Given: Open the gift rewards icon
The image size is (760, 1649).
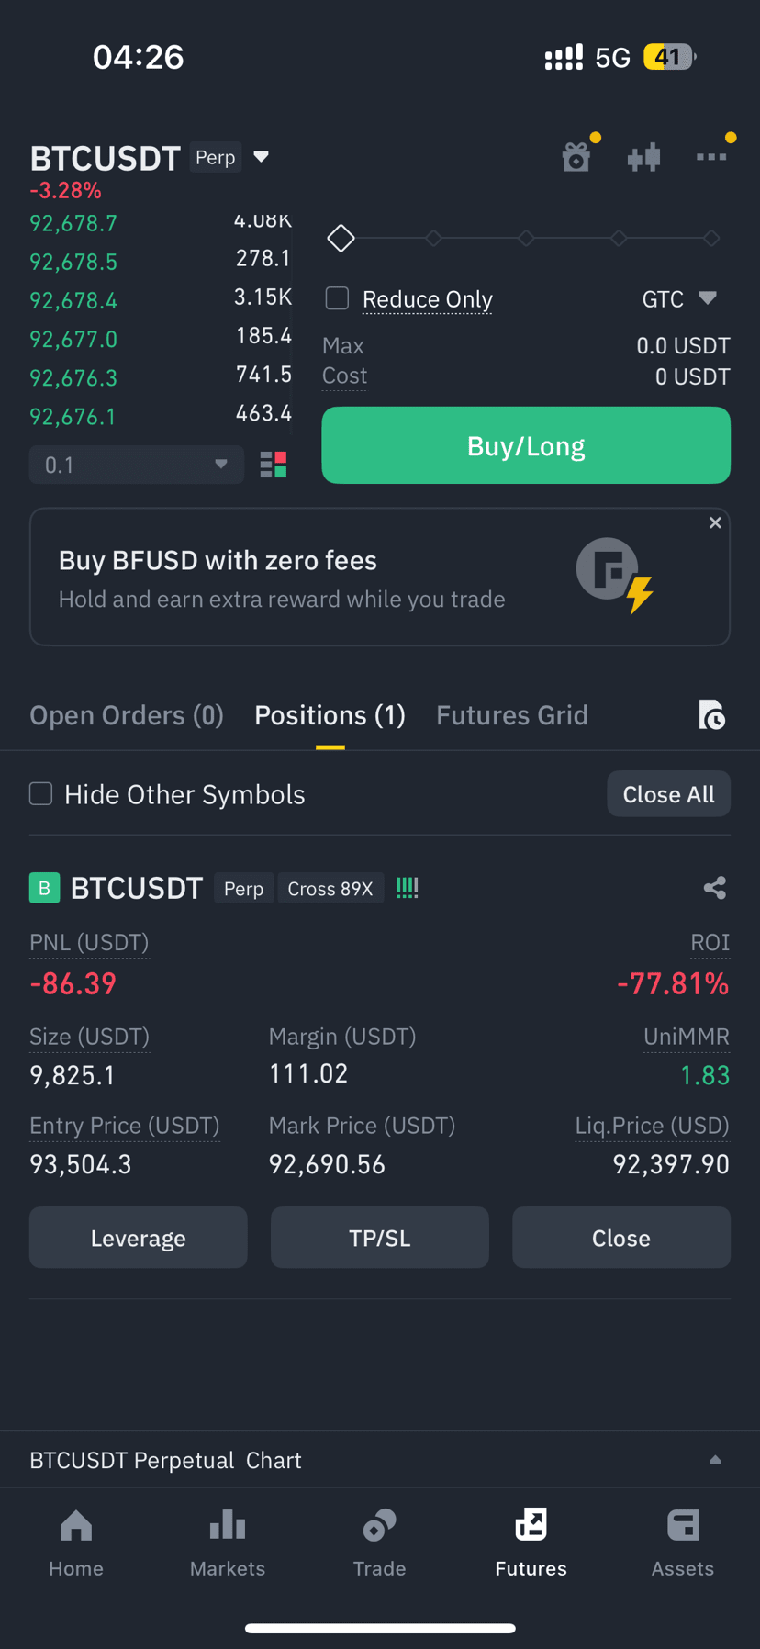Looking at the screenshot, I should [576, 158].
